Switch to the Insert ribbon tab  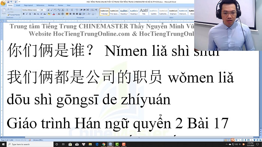pos(18,5)
